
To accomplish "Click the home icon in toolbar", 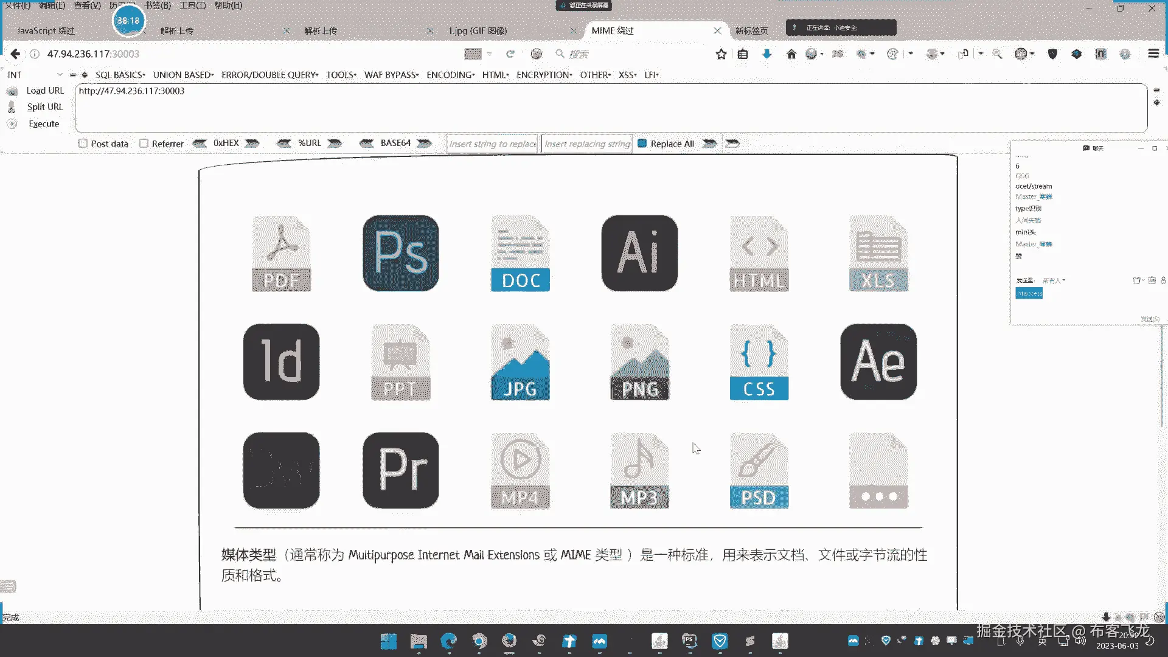I will [x=791, y=54].
